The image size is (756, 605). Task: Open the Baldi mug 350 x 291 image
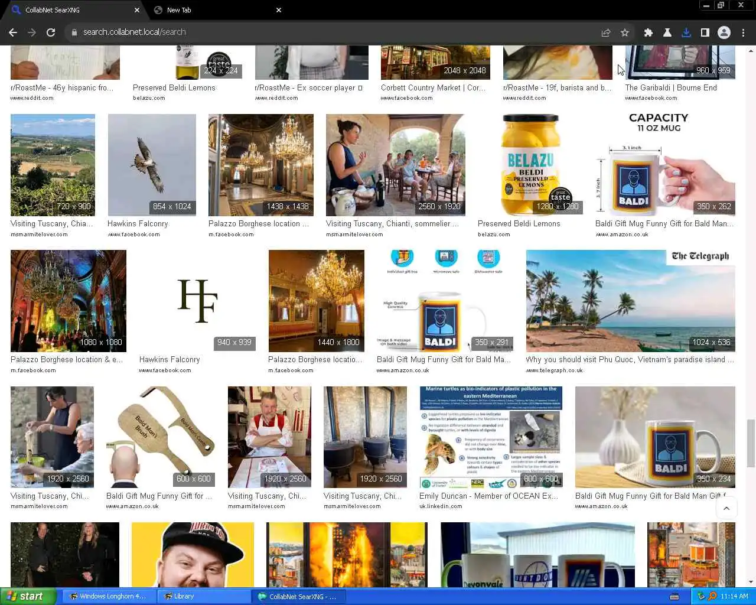(x=445, y=301)
